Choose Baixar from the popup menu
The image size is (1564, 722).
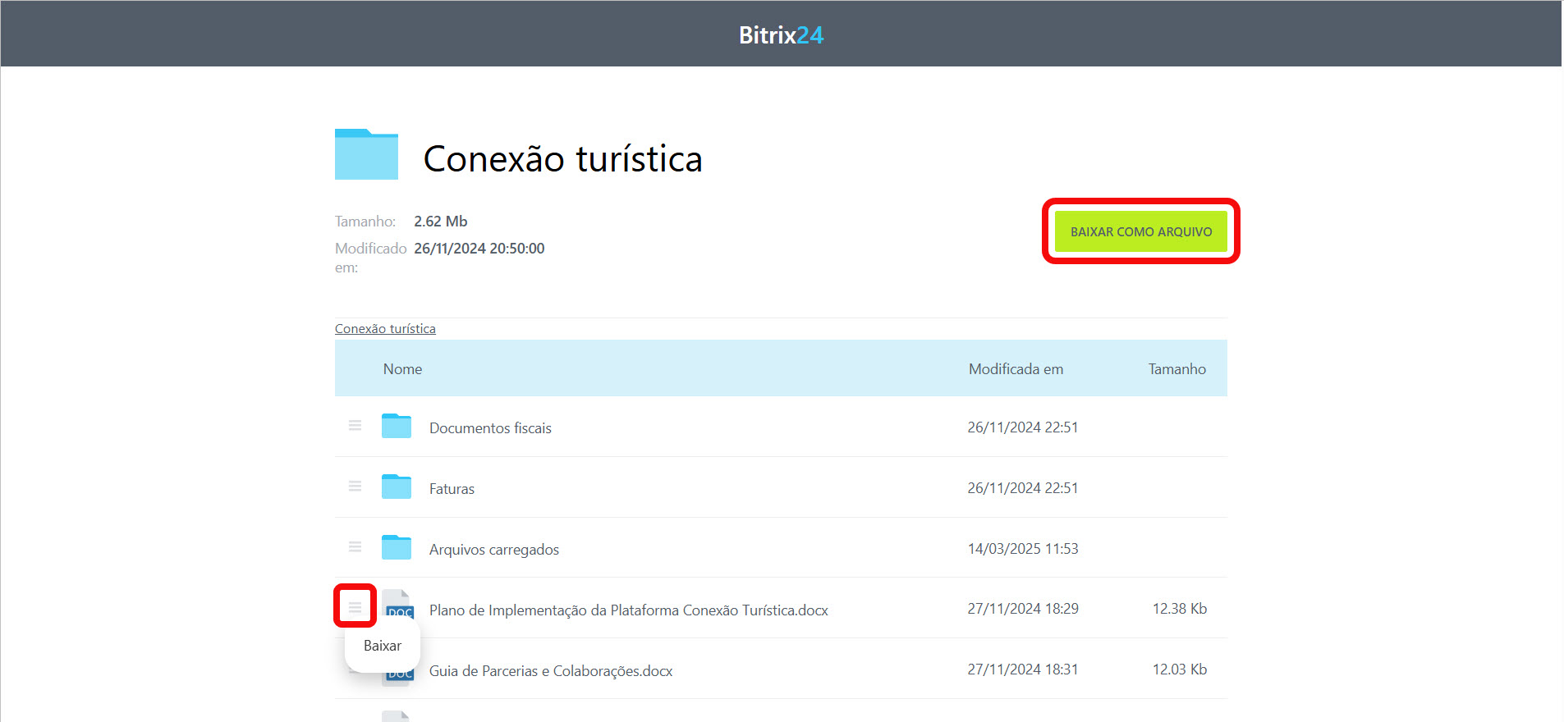click(383, 646)
